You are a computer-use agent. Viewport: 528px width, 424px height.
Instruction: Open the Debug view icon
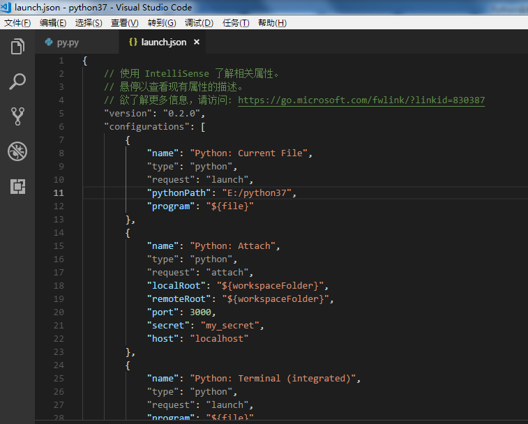pyautogui.click(x=17, y=151)
